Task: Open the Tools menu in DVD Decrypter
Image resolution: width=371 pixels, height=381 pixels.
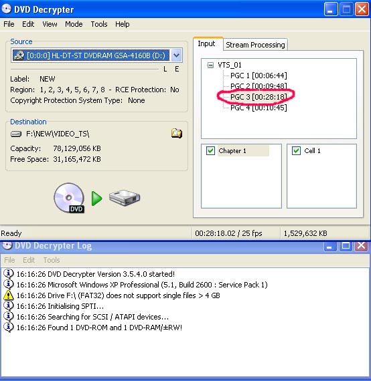Action: pos(99,24)
